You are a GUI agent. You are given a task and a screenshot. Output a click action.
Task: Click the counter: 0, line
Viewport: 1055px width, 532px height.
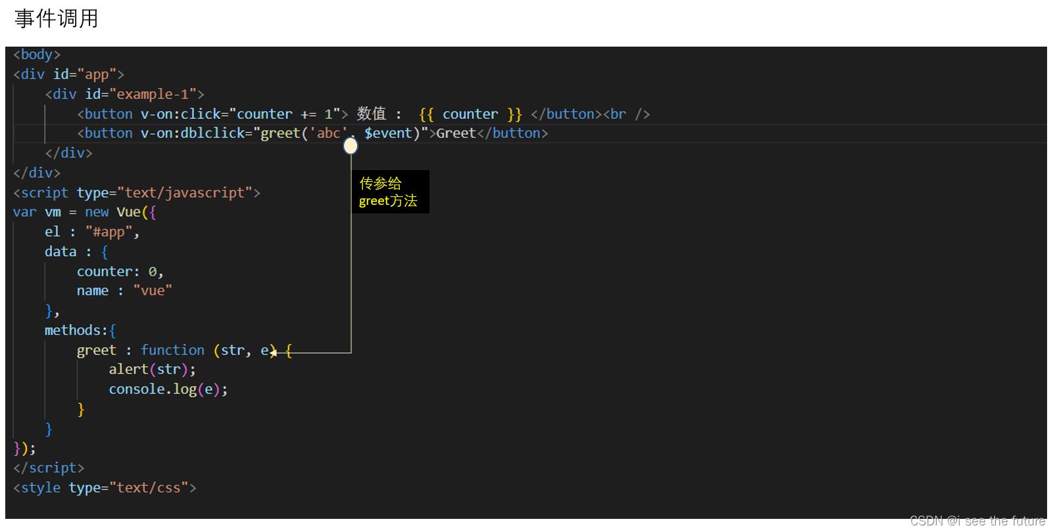pos(120,271)
